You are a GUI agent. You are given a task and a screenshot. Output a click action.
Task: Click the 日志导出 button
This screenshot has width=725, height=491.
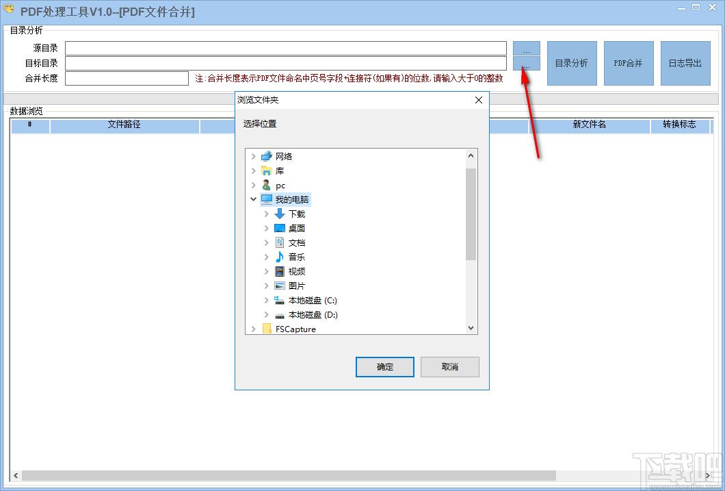pyautogui.click(x=685, y=63)
